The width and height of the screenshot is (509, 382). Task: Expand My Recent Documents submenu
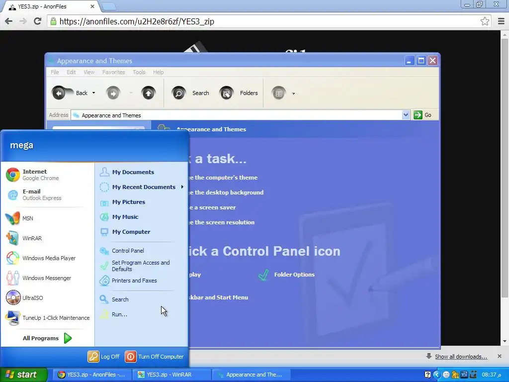[x=142, y=187]
